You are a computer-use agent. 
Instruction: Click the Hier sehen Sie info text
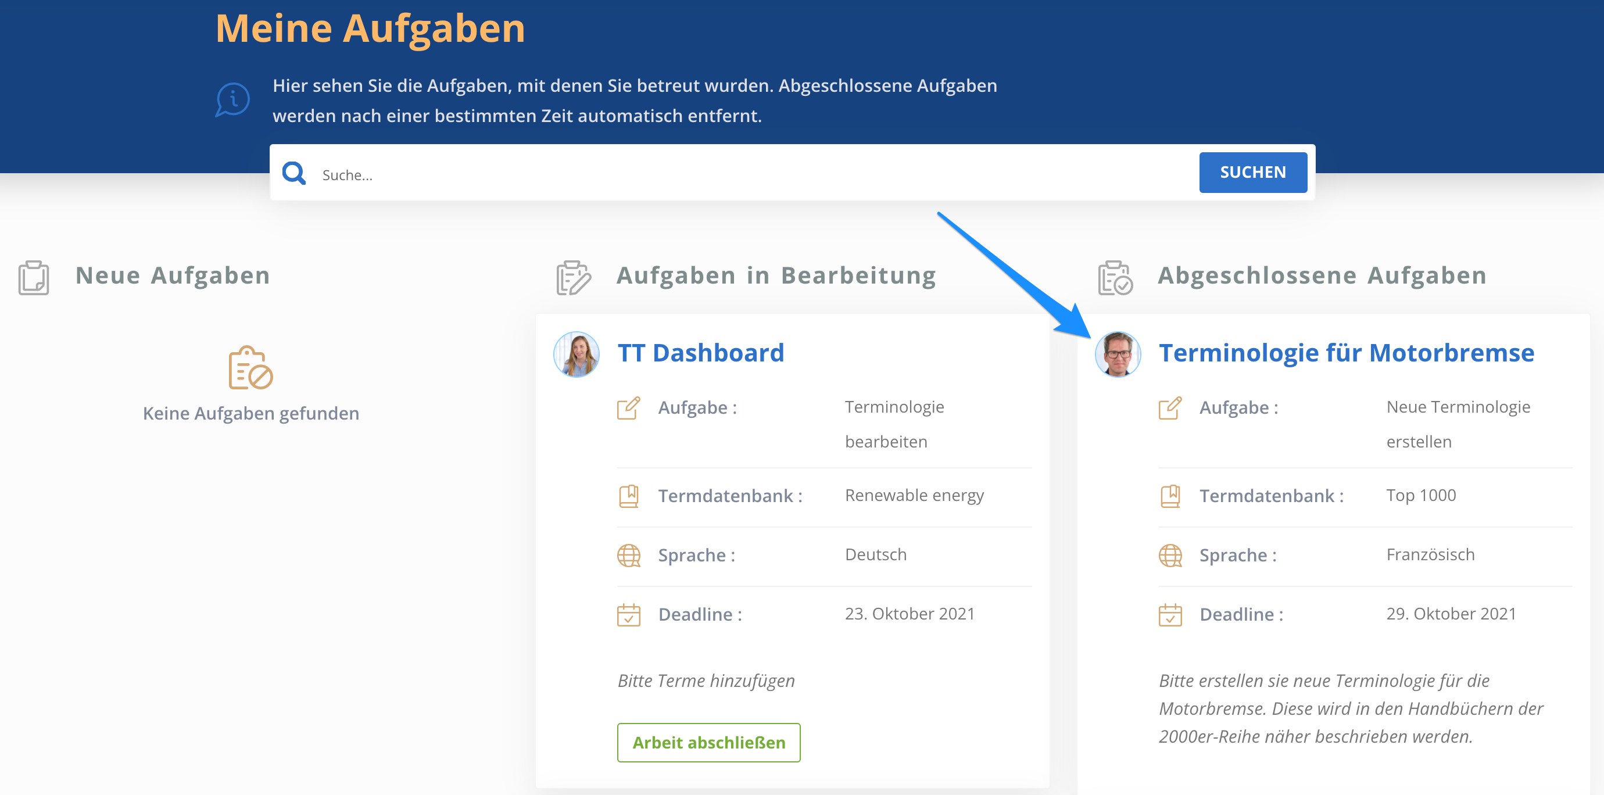(635, 101)
